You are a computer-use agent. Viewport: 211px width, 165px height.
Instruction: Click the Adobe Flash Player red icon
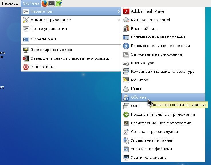[x=126, y=11]
